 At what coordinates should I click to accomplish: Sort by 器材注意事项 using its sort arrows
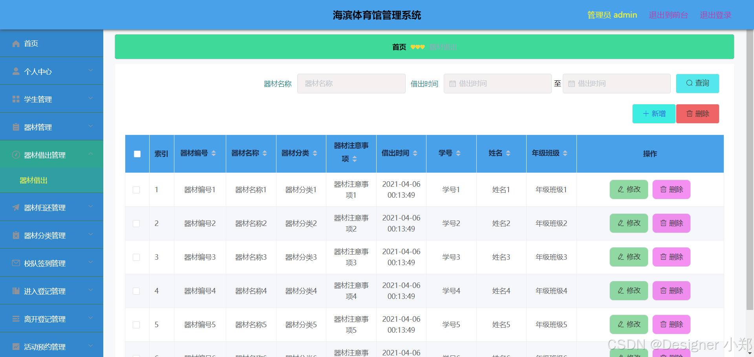point(355,159)
